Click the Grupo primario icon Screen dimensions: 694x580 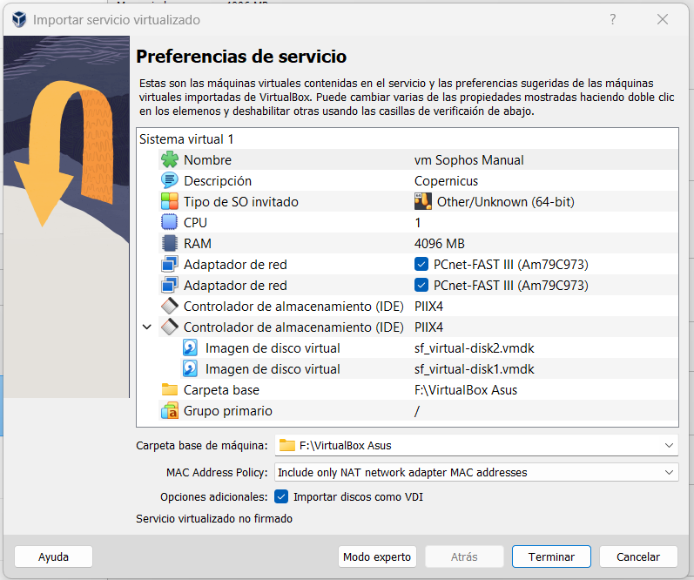[x=169, y=411]
